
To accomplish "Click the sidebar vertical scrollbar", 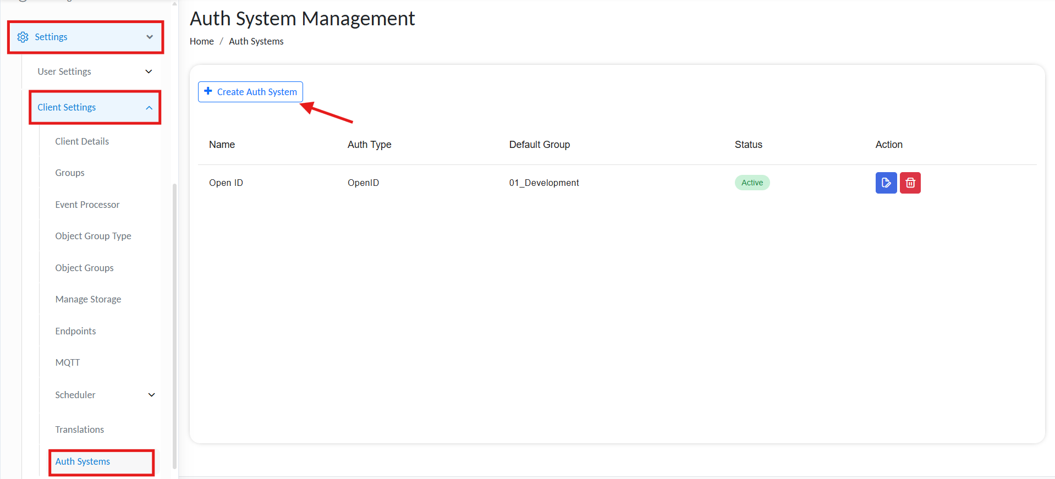I will click(175, 324).
